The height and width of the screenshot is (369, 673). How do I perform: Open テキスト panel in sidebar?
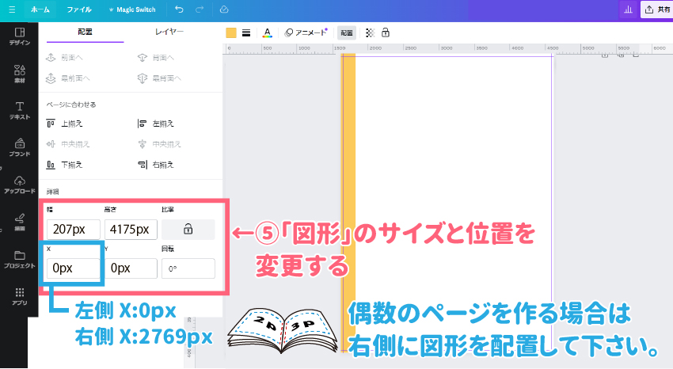tap(19, 111)
